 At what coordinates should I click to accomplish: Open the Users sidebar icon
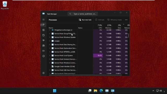coord(44,46)
